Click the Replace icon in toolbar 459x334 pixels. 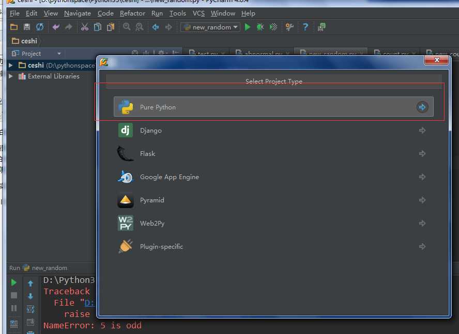pos(140,27)
